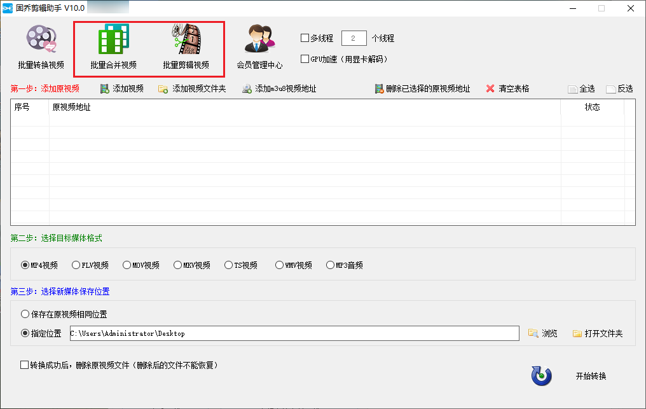
Task: Open the 批量剪辑视频 film icon
Action: click(186, 38)
